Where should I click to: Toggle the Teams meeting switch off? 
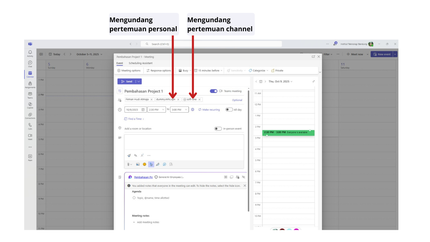[x=213, y=91]
